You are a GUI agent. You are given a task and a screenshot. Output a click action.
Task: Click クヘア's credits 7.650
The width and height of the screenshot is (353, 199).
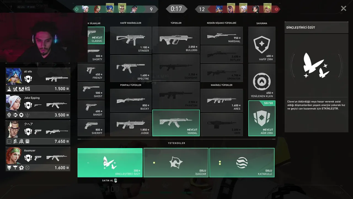62,141
